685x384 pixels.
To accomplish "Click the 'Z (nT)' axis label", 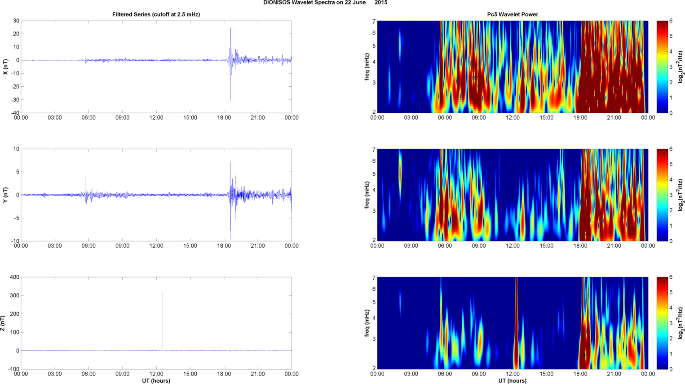I will (3, 323).
